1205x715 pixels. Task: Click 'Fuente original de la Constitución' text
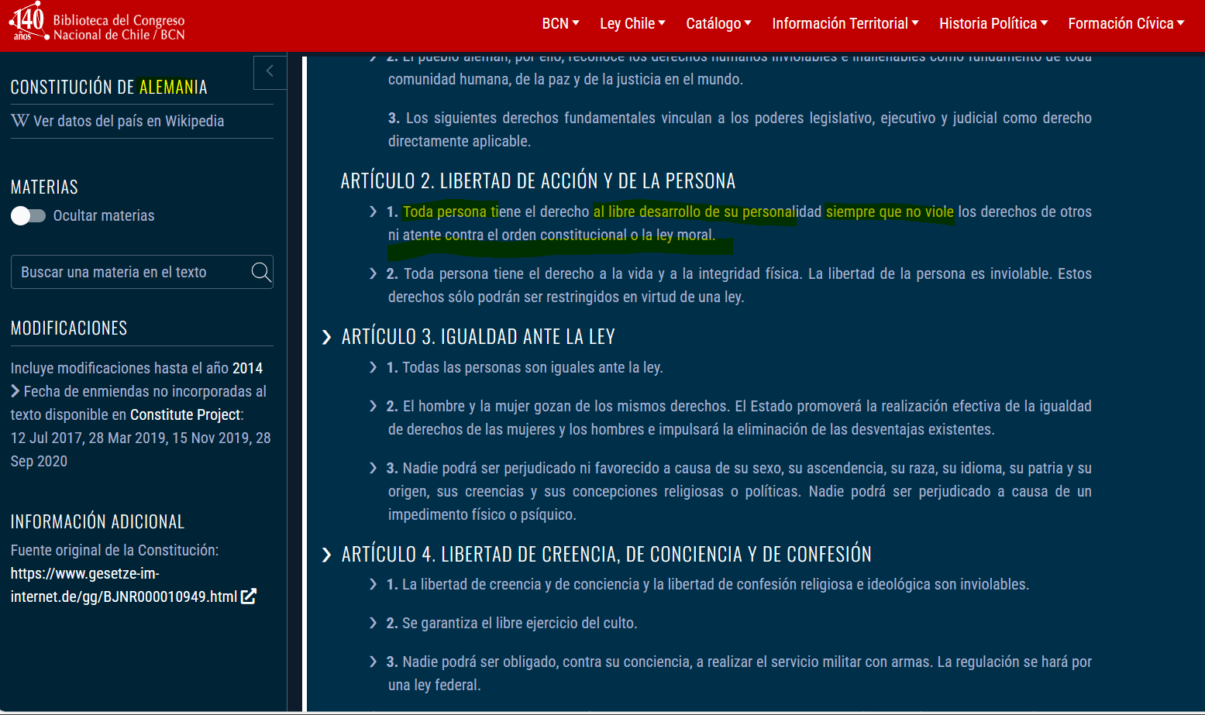115,550
